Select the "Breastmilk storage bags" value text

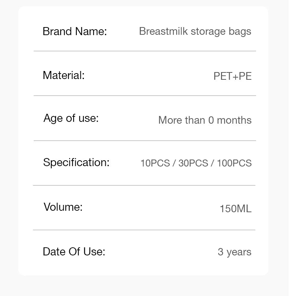point(195,31)
